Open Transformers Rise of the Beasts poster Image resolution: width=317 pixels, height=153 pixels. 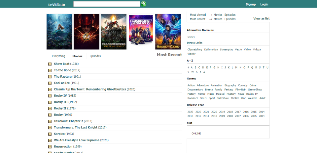coord(114,32)
